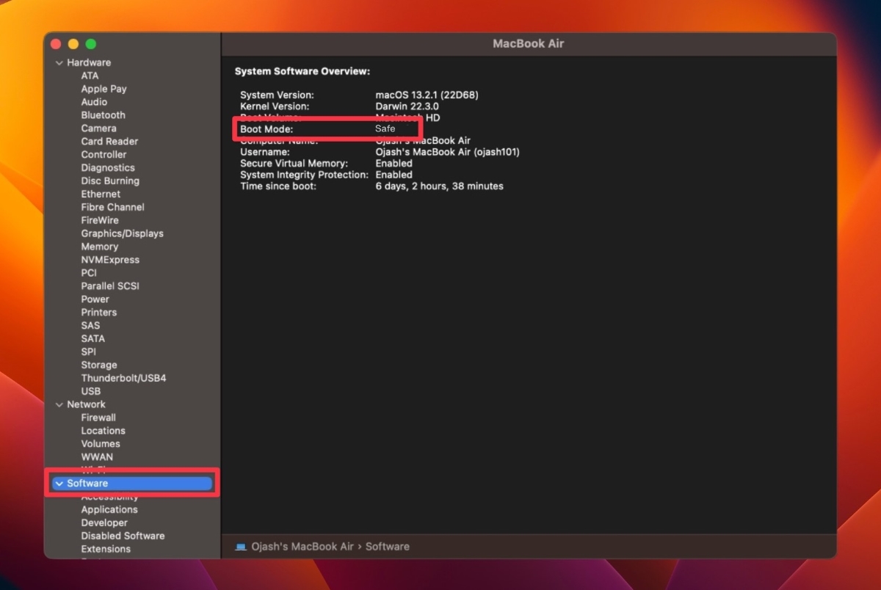
Task: Select Graphics/Displays in the sidebar
Action: [122, 233]
